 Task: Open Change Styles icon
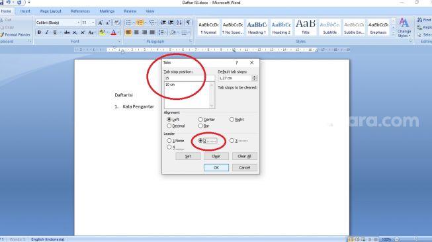[404, 28]
